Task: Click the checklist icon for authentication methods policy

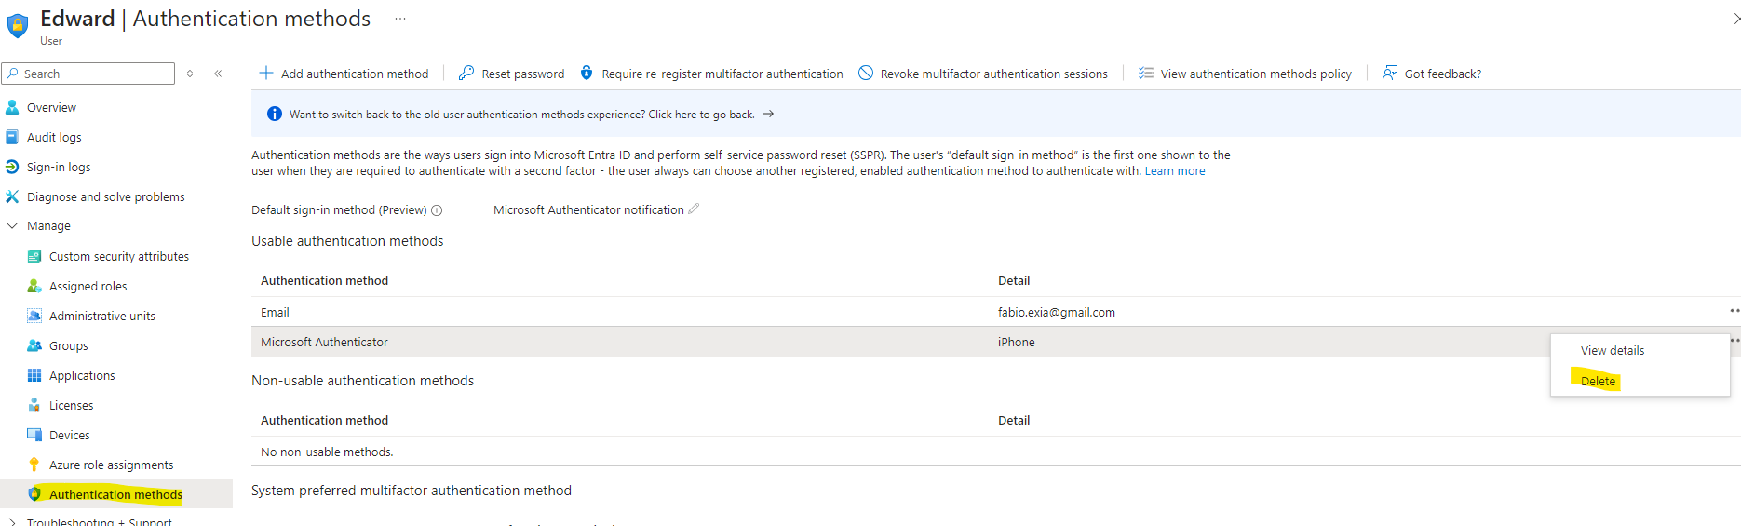Action: pos(1146,73)
